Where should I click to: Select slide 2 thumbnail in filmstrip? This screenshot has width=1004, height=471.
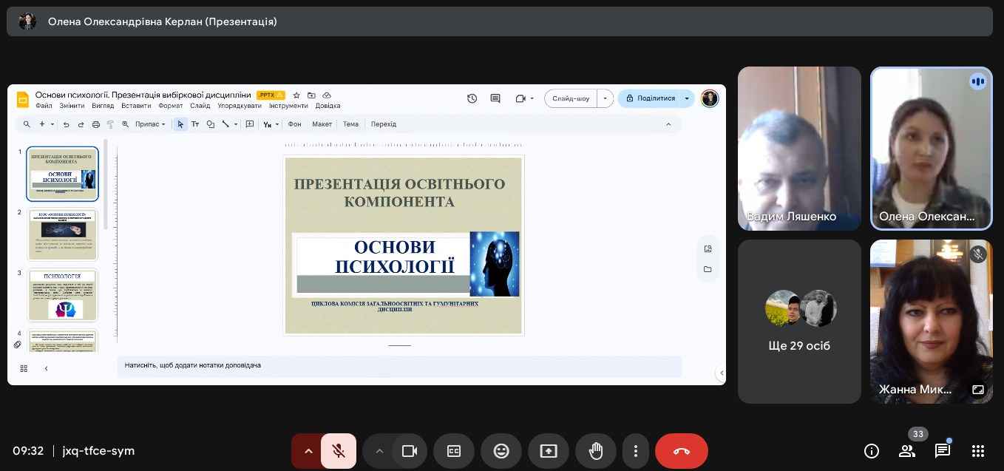click(63, 234)
